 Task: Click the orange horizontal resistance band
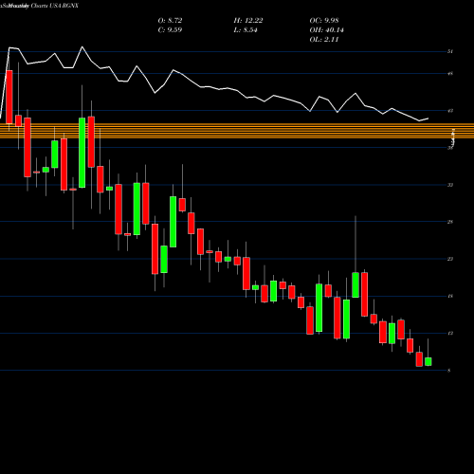tap(237, 131)
